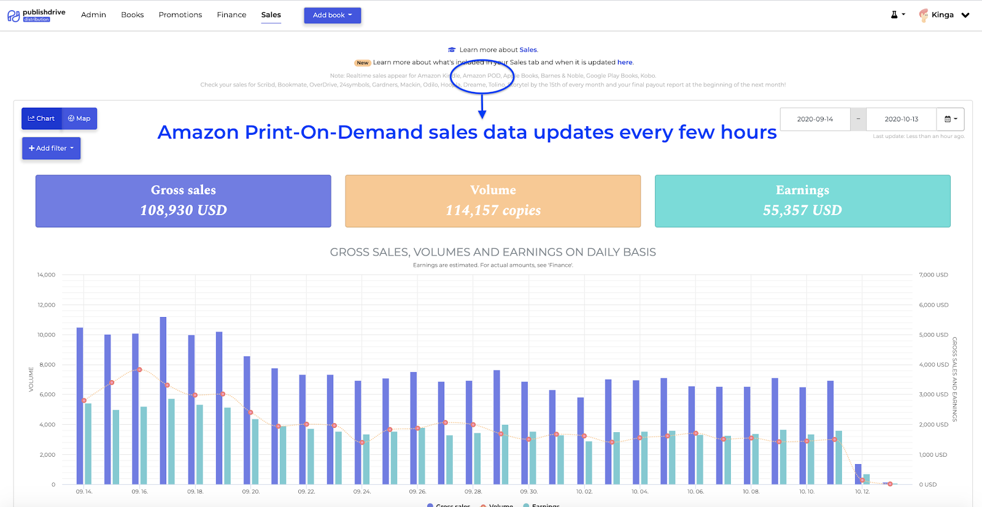982x507 pixels.
Task: Switch to Map view
Action: (79, 118)
